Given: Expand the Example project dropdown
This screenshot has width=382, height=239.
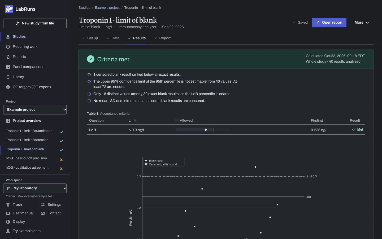Looking at the screenshot, I should (x=35, y=110).
